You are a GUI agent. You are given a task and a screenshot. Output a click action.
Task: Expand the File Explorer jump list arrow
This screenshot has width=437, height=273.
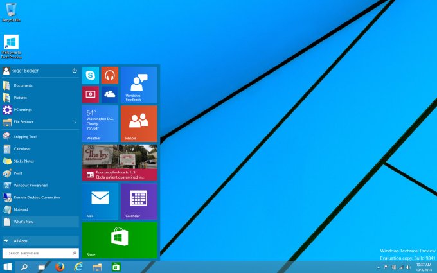[x=75, y=122]
